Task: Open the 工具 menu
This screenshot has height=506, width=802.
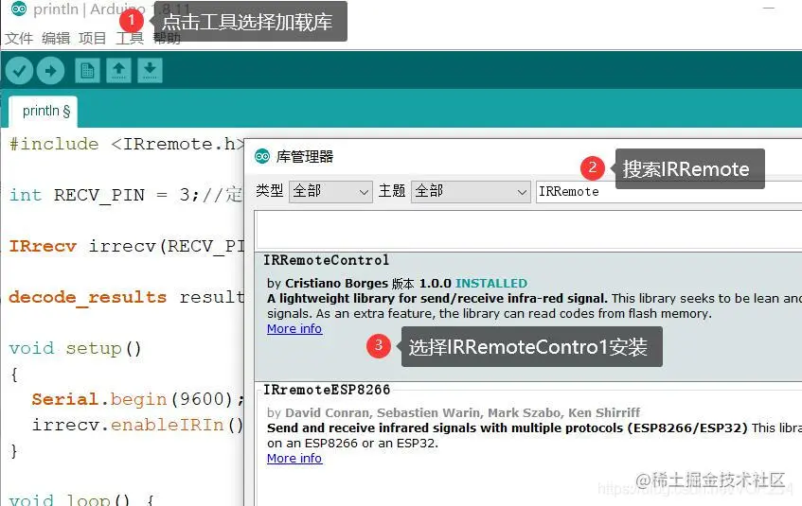Action: (130, 39)
